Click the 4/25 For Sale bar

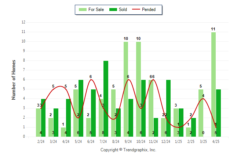click(214, 84)
